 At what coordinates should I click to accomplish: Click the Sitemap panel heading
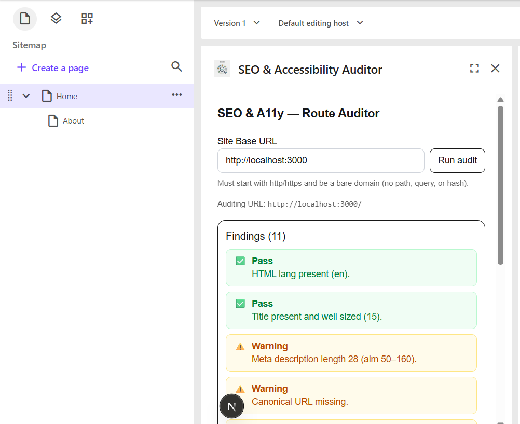[x=29, y=45]
